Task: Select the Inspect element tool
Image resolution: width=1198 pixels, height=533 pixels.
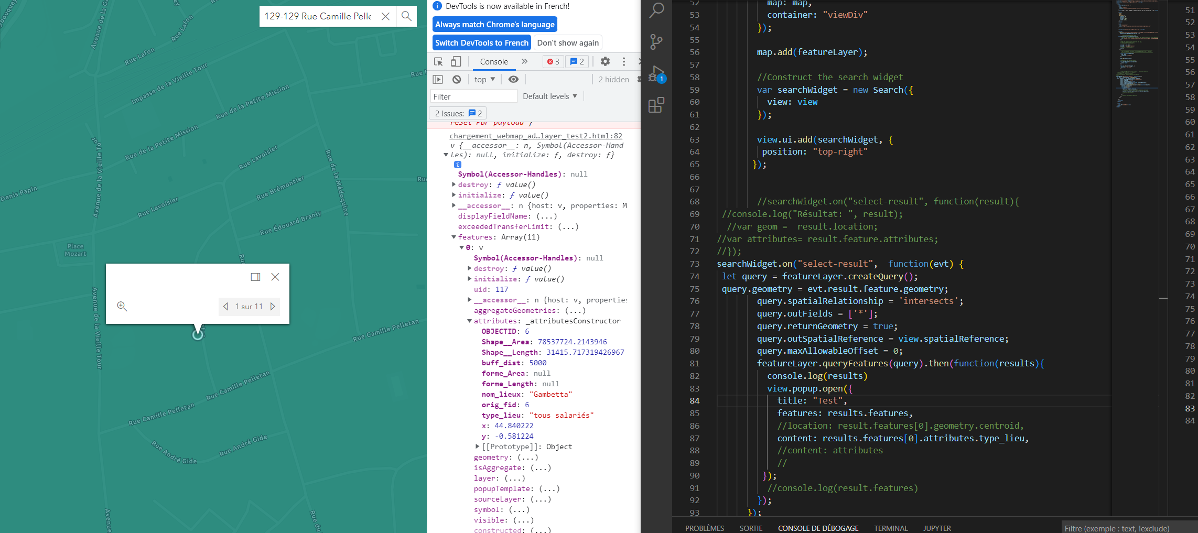Action: [438, 61]
